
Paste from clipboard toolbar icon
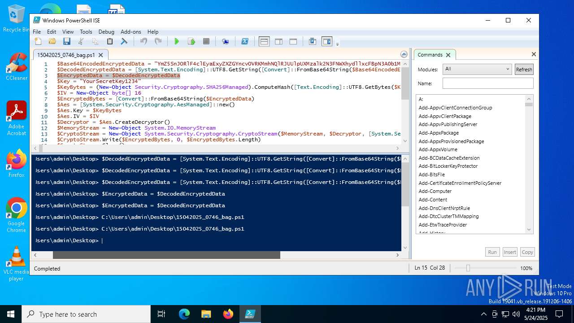click(109, 41)
